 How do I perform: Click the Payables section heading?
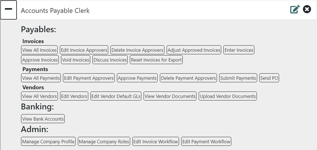[39, 29]
